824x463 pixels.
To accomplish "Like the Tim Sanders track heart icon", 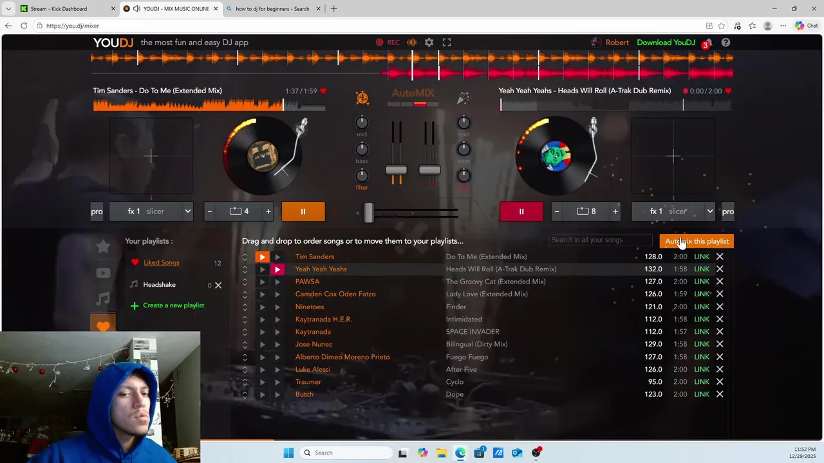I will coord(323,91).
